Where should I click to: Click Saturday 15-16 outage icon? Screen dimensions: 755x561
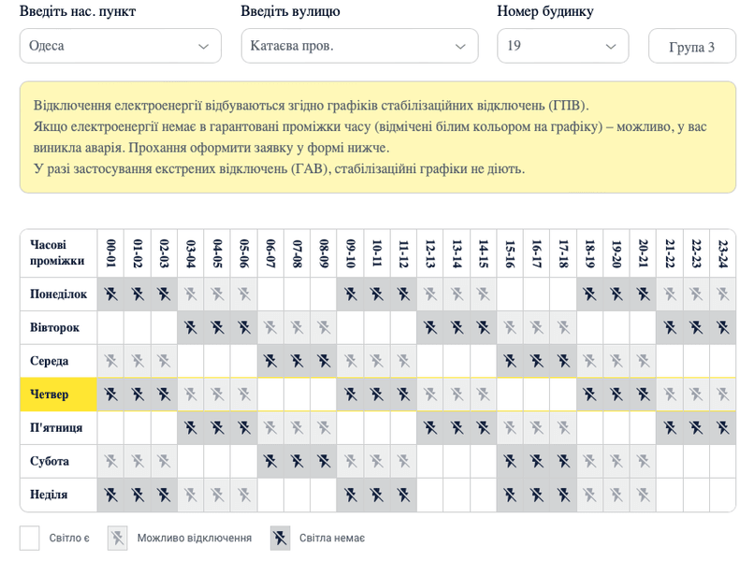click(510, 461)
